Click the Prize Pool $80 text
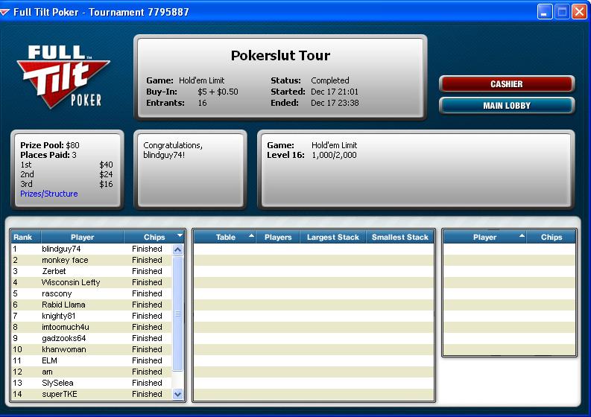The image size is (591, 417). 50,145
